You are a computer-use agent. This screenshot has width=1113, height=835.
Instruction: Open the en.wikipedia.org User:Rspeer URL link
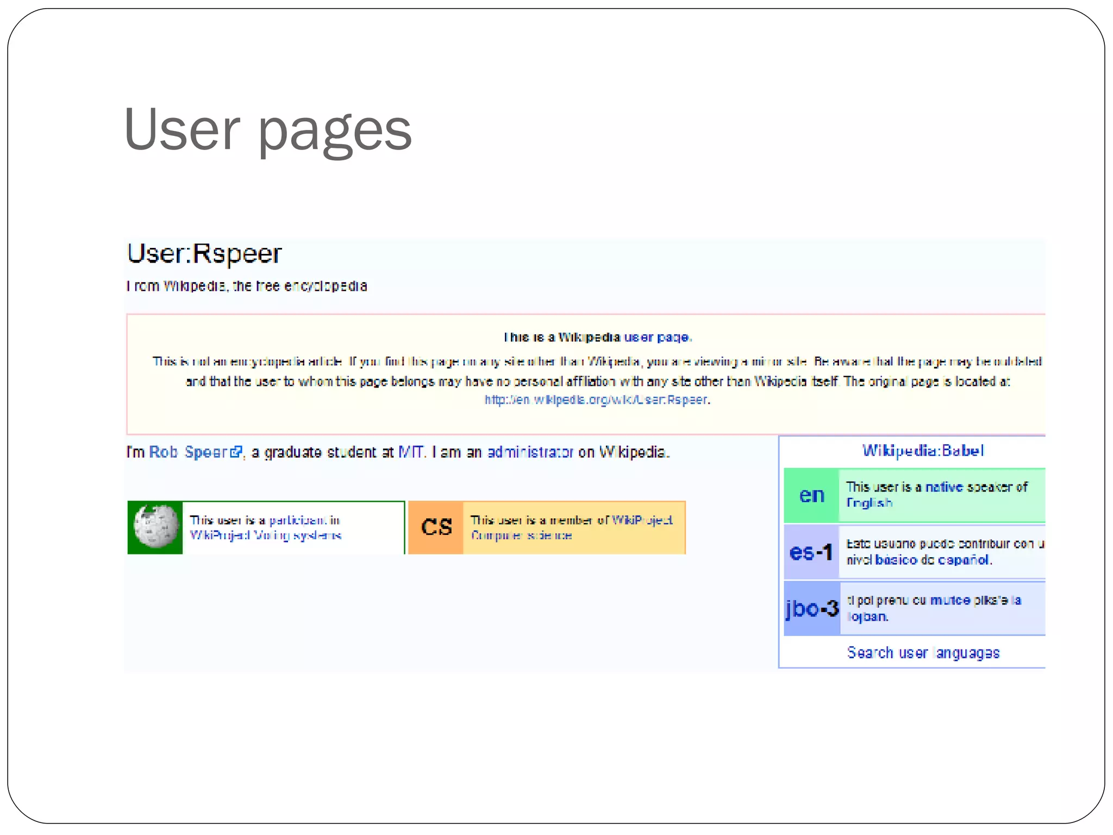[596, 400]
